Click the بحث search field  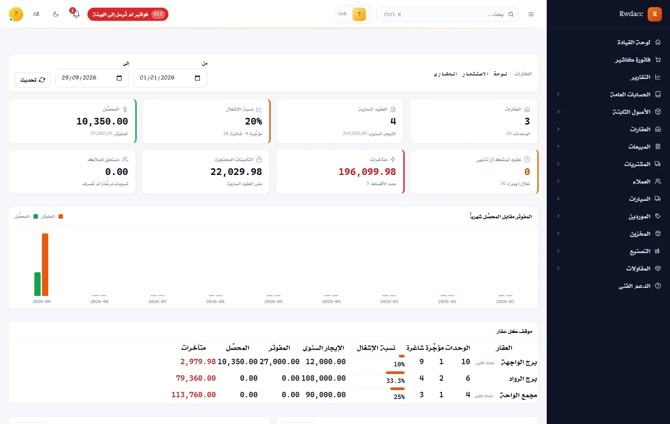(x=448, y=14)
